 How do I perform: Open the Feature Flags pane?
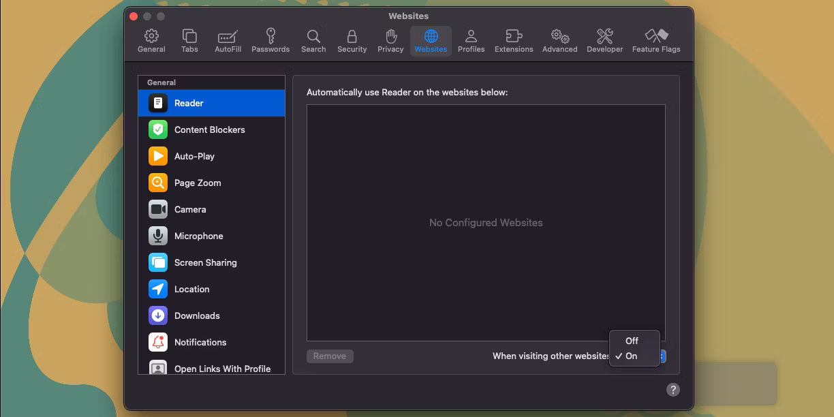[x=655, y=39]
